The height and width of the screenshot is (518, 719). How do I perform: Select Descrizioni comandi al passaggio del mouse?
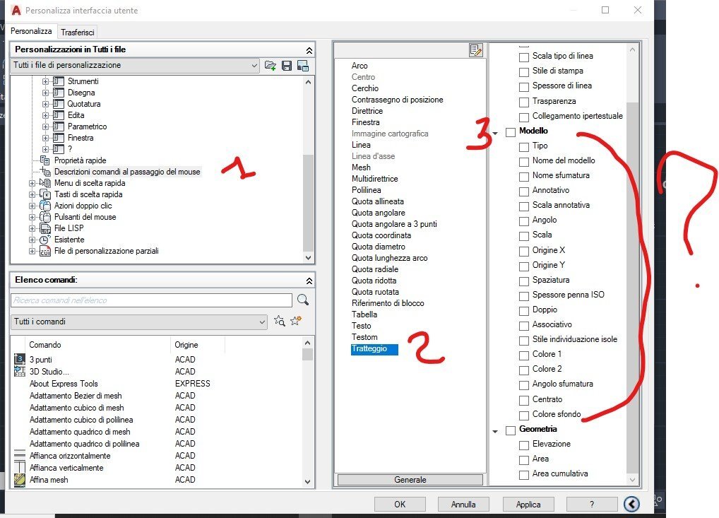[127, 172]
